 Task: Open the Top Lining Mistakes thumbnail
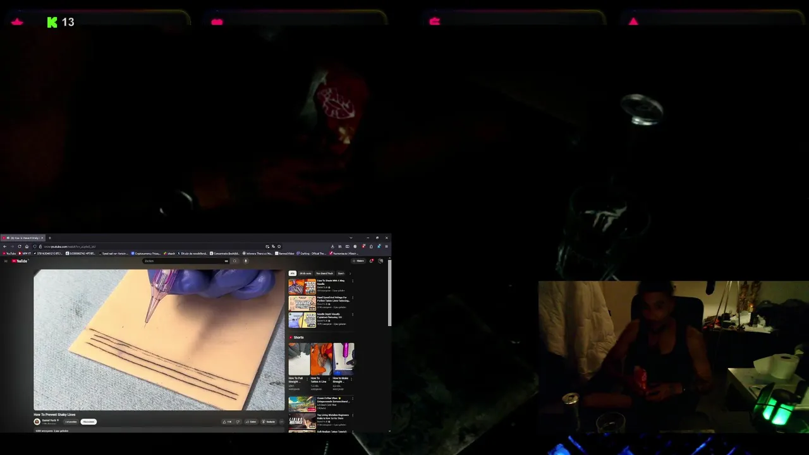302,420
